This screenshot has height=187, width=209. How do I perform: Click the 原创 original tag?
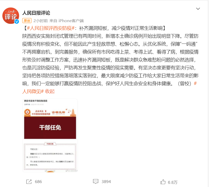coord(27,21)
